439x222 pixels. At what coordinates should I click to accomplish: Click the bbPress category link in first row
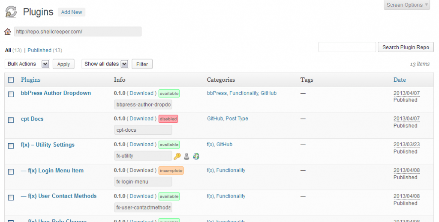click(216, 93)
